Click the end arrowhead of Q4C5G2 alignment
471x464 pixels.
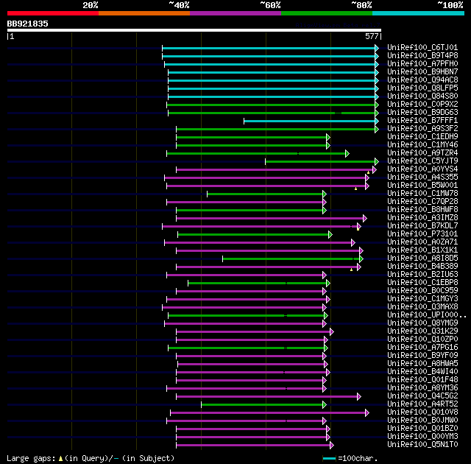[x=359, y=397]
